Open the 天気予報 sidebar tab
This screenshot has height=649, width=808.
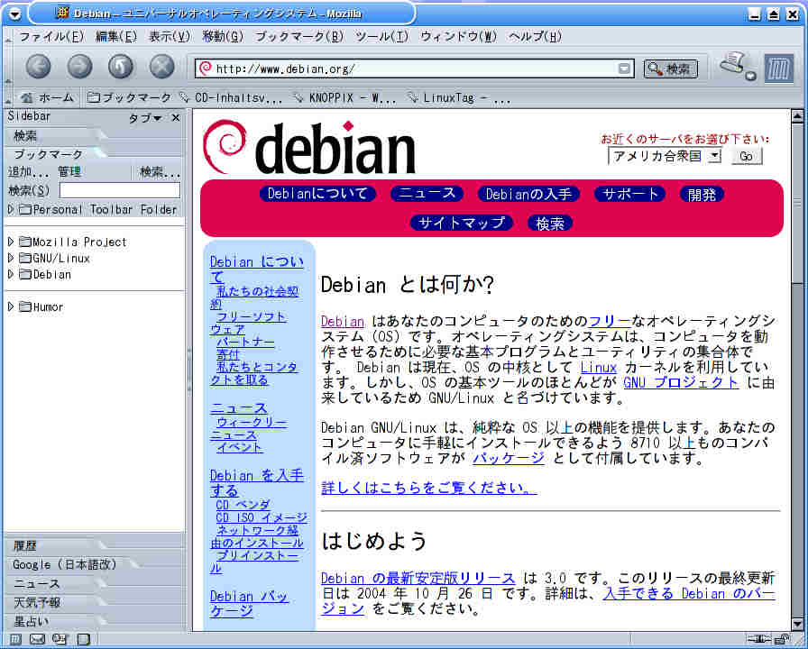click(56, 602)
